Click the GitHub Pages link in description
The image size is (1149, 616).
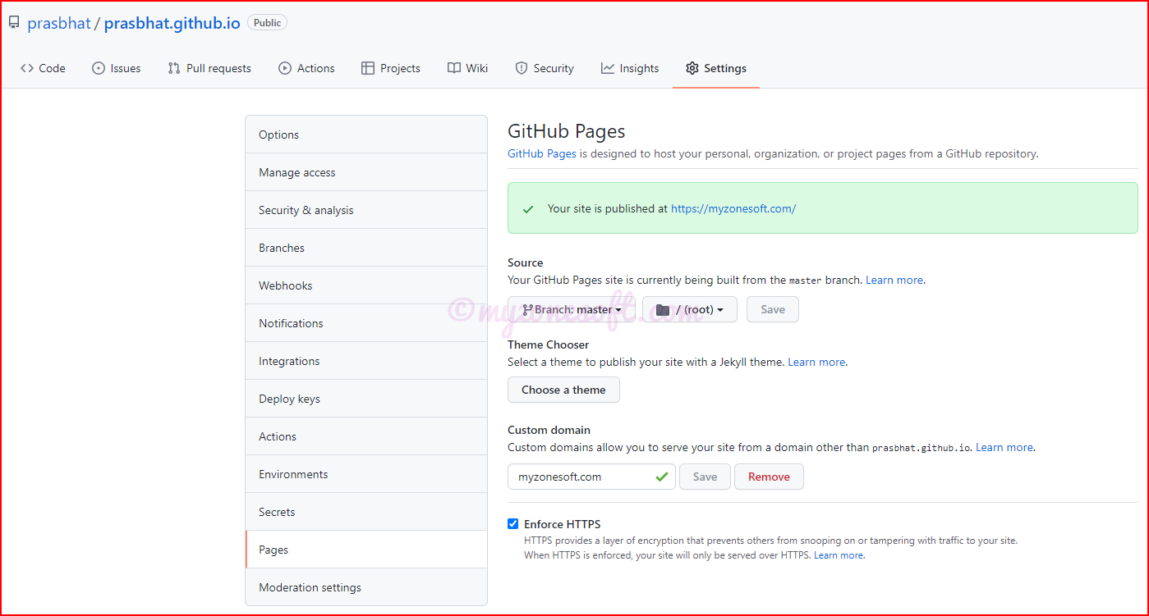(x=542, y=153)
